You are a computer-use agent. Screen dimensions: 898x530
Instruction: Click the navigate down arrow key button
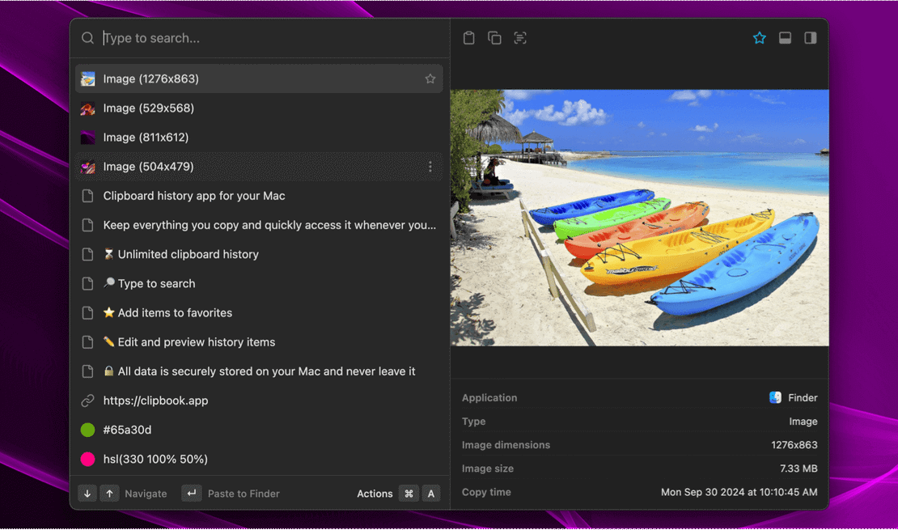(x=87, y=494)
